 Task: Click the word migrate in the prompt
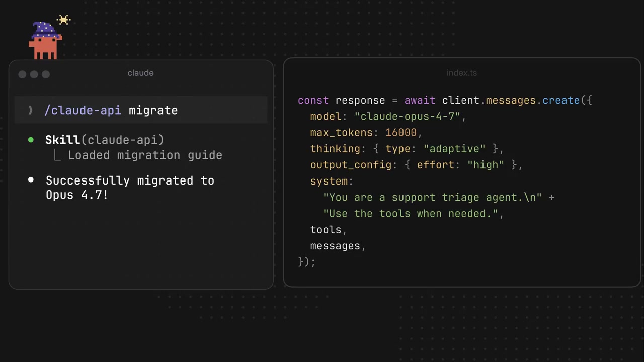click(x=153, y=110)
